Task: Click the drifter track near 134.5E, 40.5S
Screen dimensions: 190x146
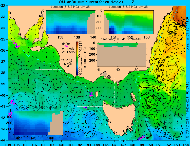Action: click(x=12, y=102)
